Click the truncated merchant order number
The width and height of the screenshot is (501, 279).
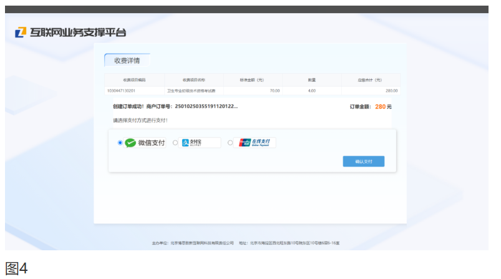206,107
